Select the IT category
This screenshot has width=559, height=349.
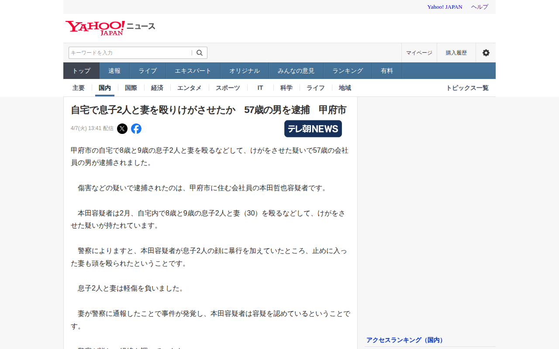(260, 88)
